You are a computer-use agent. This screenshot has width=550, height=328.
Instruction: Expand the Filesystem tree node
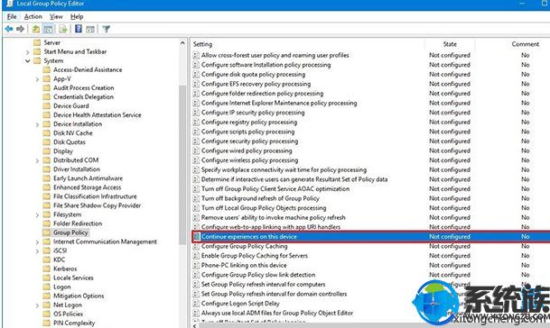click(x=37, y=215)
